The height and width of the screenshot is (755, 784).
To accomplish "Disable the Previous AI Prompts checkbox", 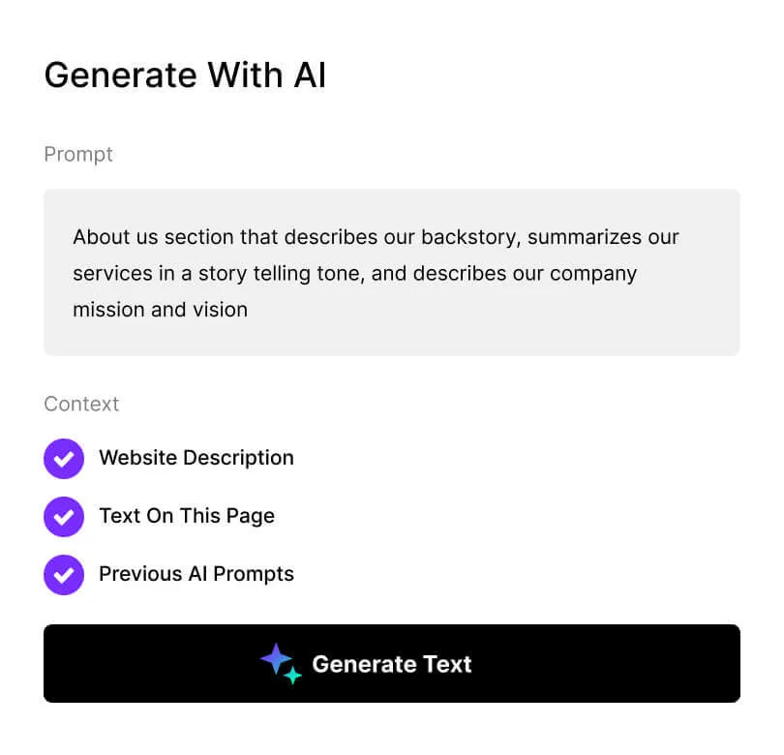I will click(x=64, y=574).
